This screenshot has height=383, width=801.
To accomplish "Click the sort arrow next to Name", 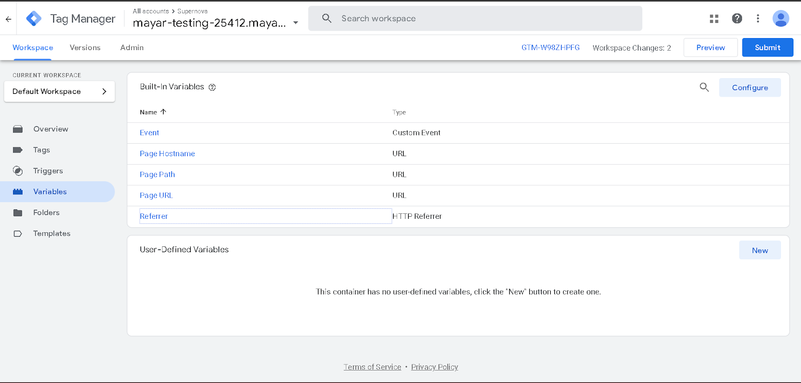I will coord(163,112).
